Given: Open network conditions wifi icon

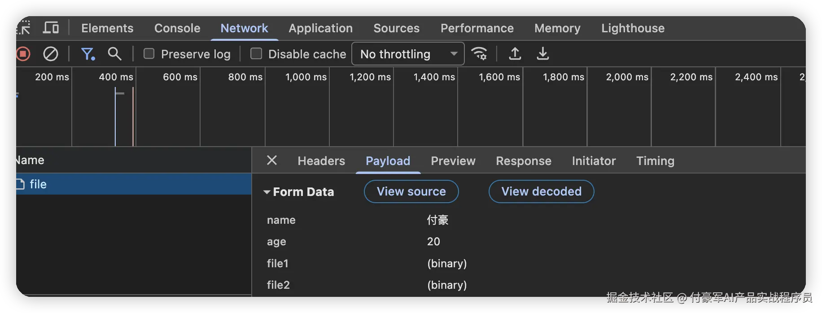Looking at the screenshot, I should [x=479, y=54].
